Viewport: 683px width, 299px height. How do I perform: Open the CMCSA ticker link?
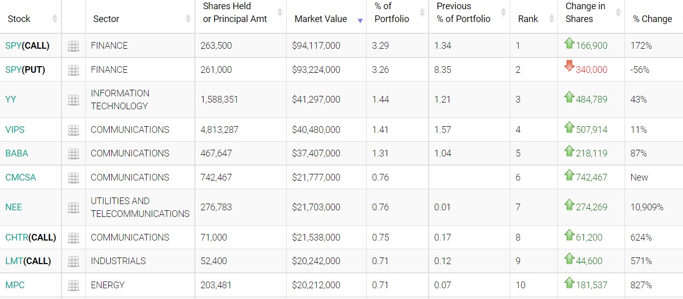pos(21,177)
